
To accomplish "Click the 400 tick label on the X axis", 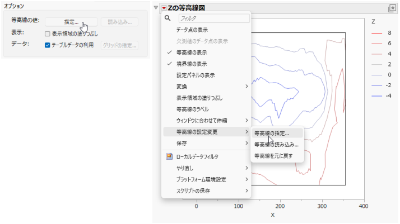I will point(363,206).
